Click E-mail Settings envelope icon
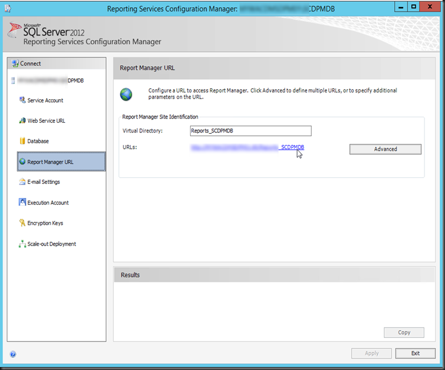Viewport: 445px width, 370px height. [22, 181]
